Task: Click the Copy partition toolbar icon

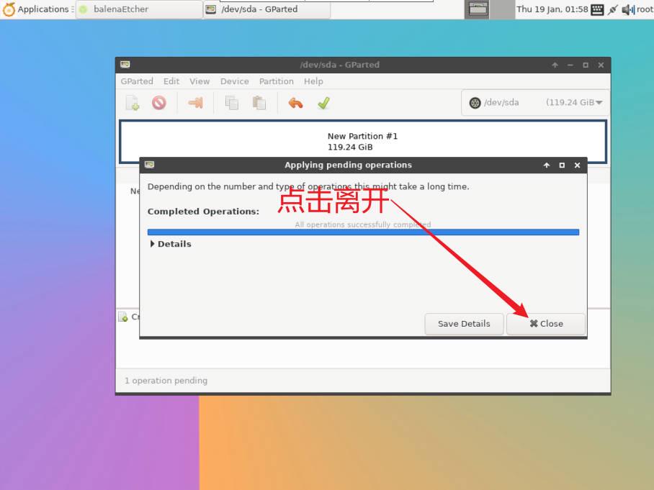Action: [231, 103]
